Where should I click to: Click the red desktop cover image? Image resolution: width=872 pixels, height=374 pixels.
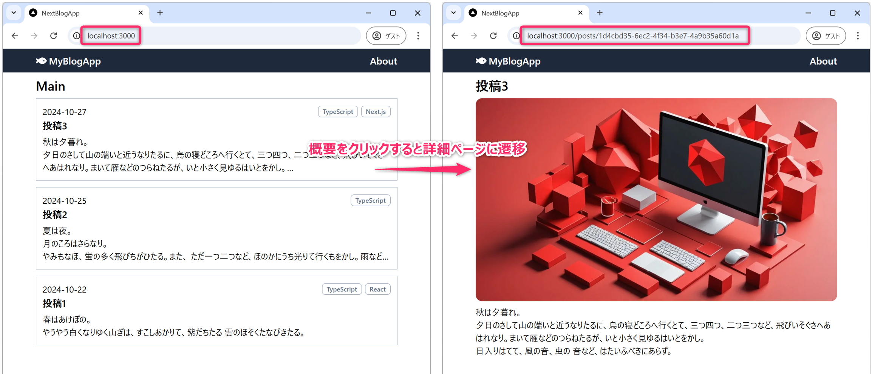coord(656,200)
